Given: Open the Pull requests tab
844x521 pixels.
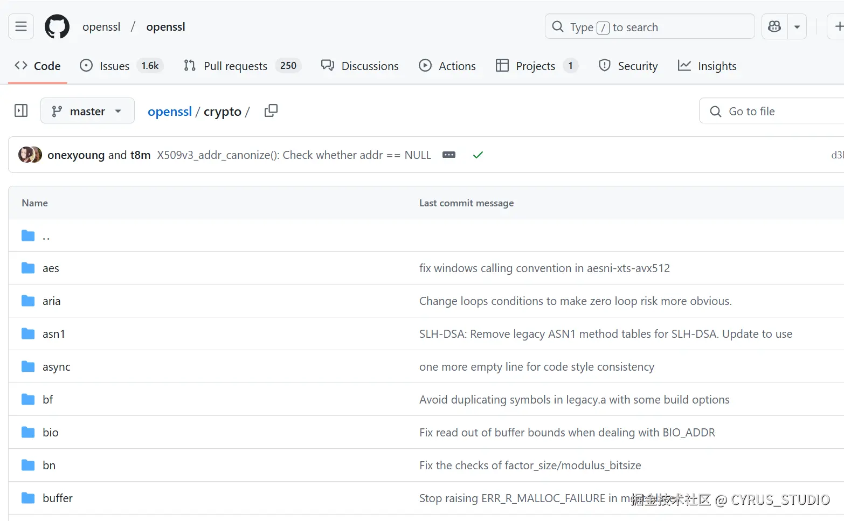Looking at the screenshot, I should [x=242, y=66].
